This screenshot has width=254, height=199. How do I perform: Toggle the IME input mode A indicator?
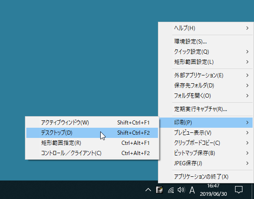pyautogui.click(x=192, y=190)
